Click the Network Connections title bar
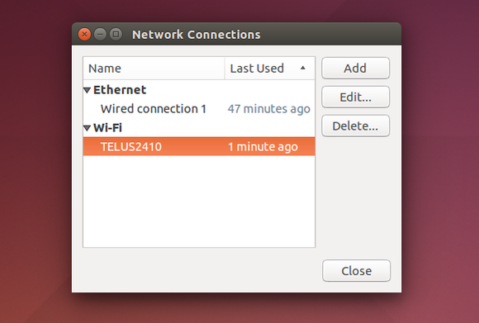This screenshot has width=479, height=323. [x=236, y=34]
